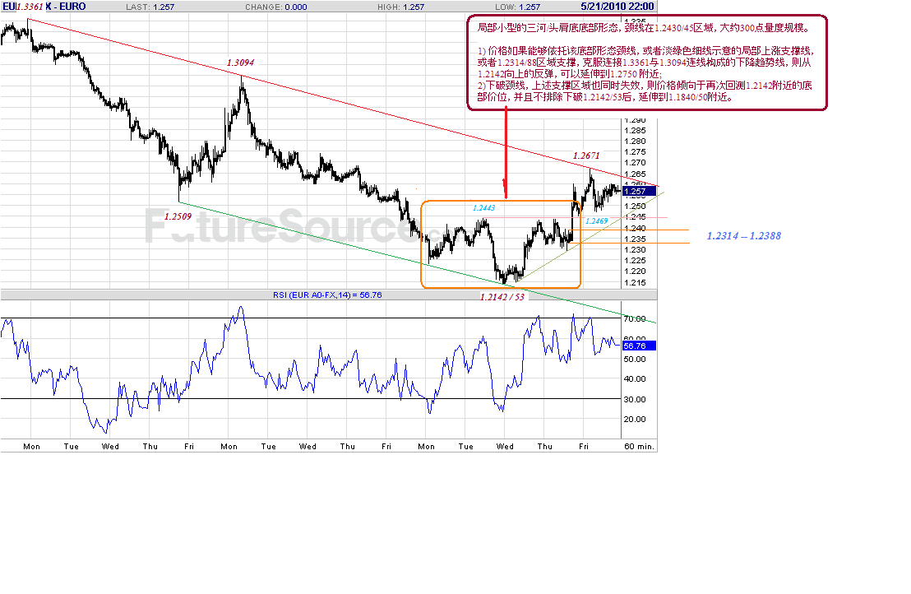Click the LOW: 1.257 header value
This screenshot has height=594, width=911.
(518, 7)
